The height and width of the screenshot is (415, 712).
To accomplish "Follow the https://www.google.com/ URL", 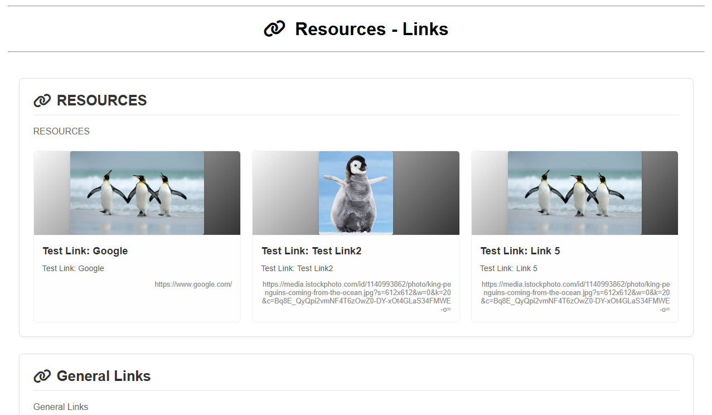I will coord(193,284).
